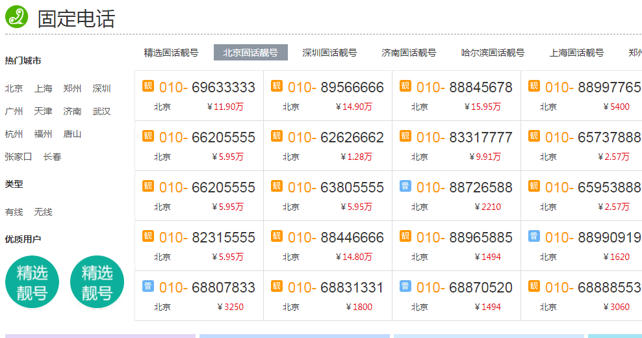The image size is (642, 338).
Task: Select 张家口 city link
Action: pyautogui.click(x=18, y=157)
